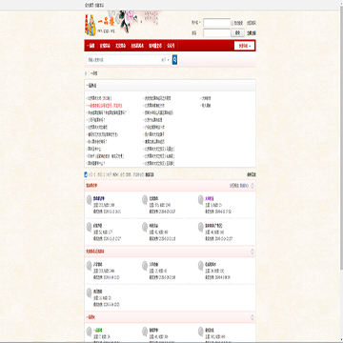343x343 pixels.
Task: Click the forum icon beside the purple board title
Action: click(201, 200)
